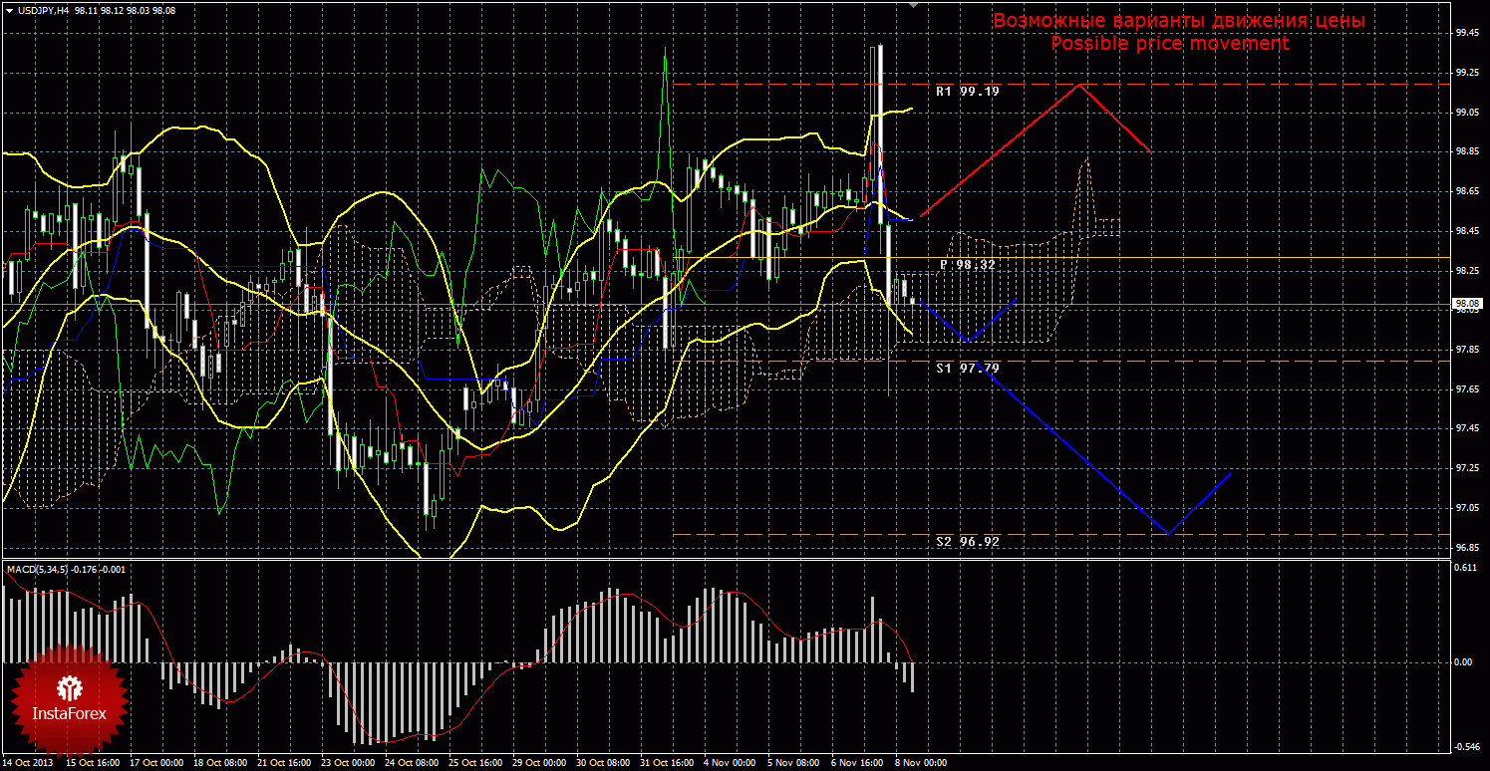Click the MACD(5,34,5) indicator label
The width and height of the screenshot is (1490, 771).
(x=37, y=569)
